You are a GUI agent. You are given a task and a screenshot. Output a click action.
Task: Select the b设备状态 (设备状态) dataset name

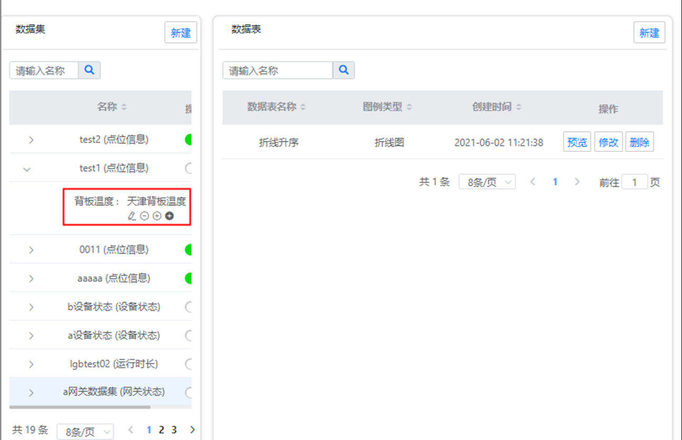114,307
